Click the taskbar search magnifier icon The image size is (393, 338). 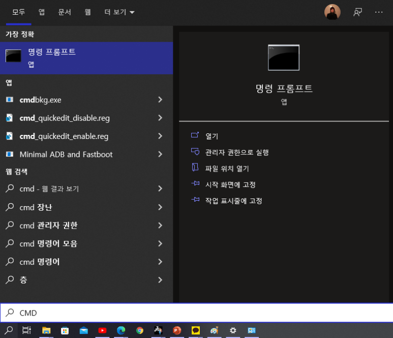pyautogui.click(x=9, y=330)
